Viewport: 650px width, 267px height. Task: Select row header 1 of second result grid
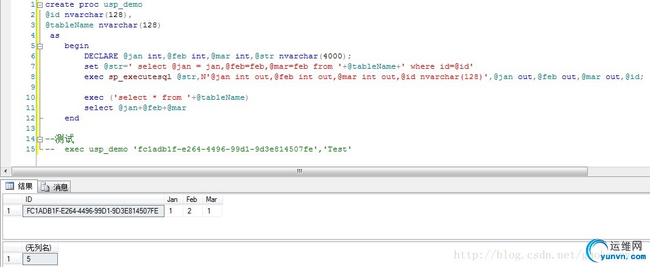13,259
